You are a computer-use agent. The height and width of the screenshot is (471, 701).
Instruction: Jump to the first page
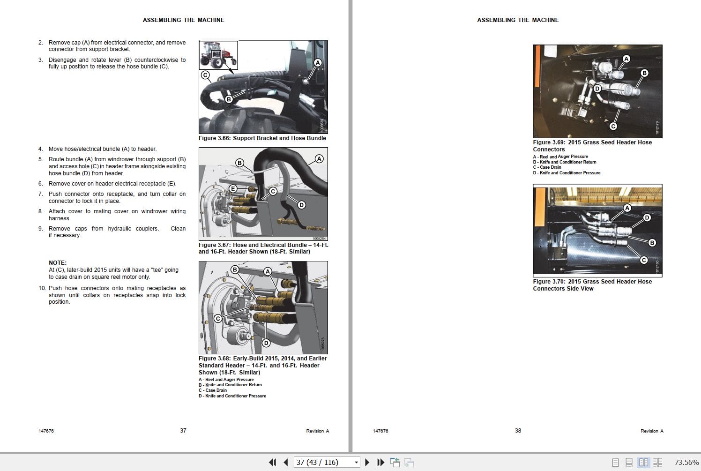[x=273, y=462]
